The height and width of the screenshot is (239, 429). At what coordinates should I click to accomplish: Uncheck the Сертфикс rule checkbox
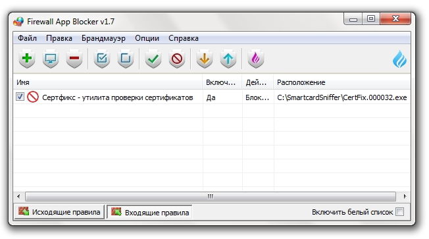tap(20, 97)
